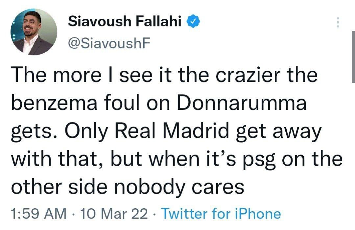
Task: Select the 10 Mar 22 date
Action: coord(113,214)
